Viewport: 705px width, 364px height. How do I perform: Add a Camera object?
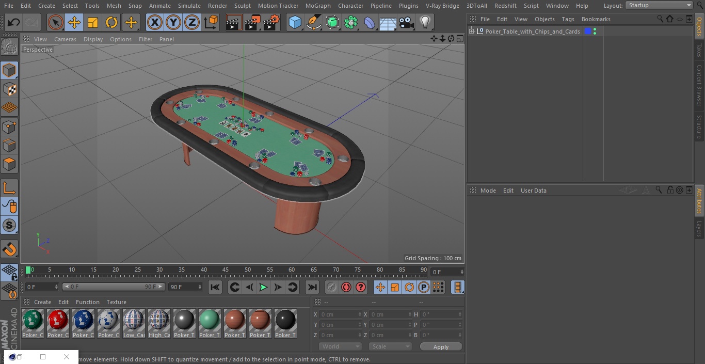pyautogui.click(x=407, y=22)
